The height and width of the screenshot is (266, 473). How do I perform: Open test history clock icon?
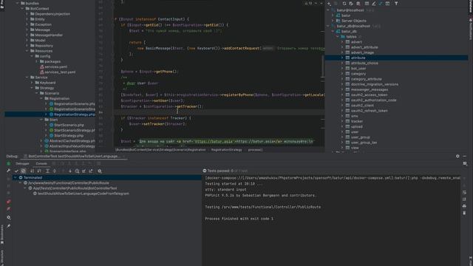(77, 171)
